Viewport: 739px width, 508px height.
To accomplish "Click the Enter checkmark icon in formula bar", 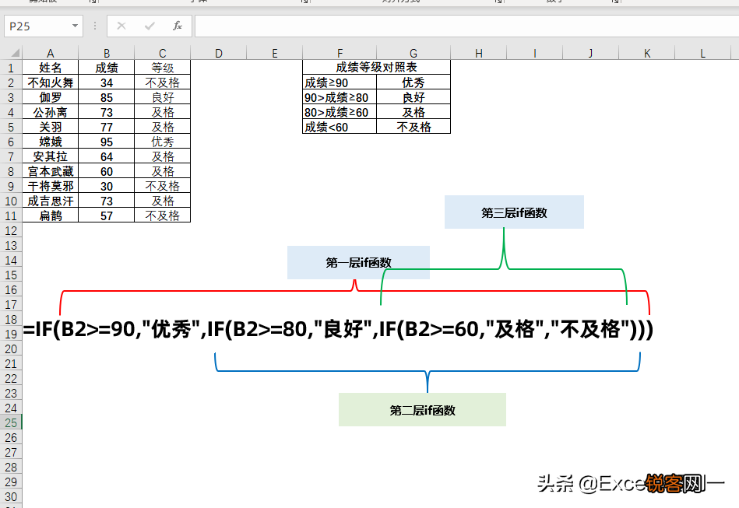I will pos(150,26).
